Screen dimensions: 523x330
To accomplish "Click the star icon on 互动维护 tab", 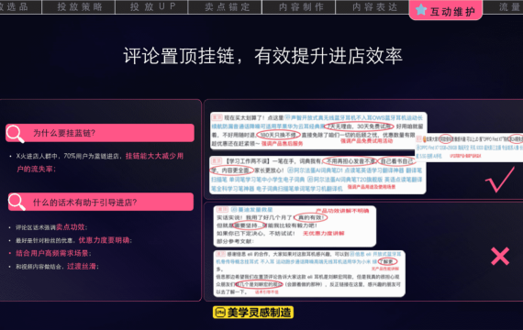I will click(421, 10).
